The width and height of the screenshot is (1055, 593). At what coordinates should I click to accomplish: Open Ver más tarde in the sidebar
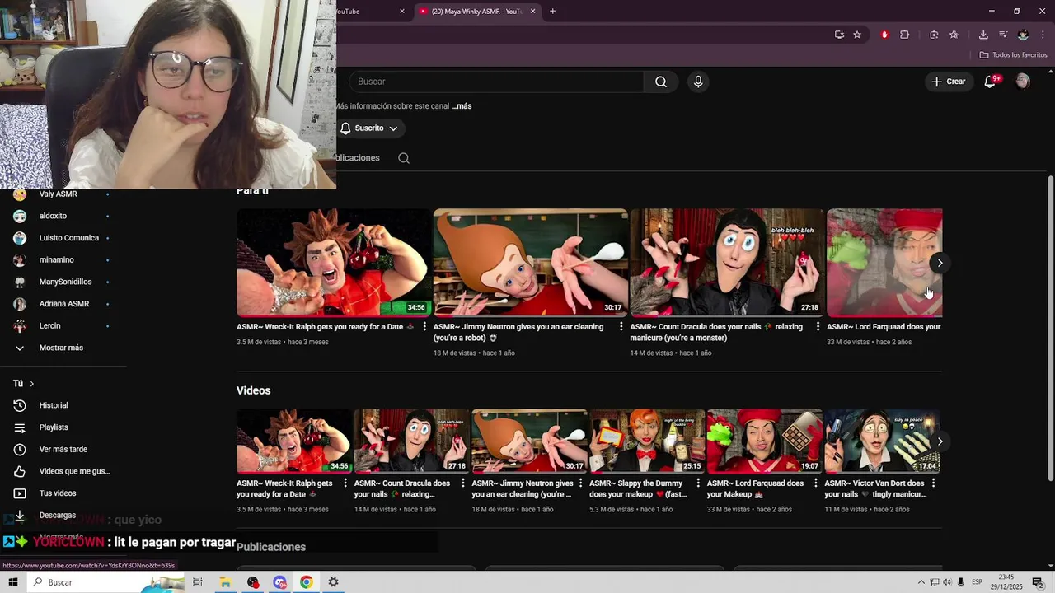63,450
